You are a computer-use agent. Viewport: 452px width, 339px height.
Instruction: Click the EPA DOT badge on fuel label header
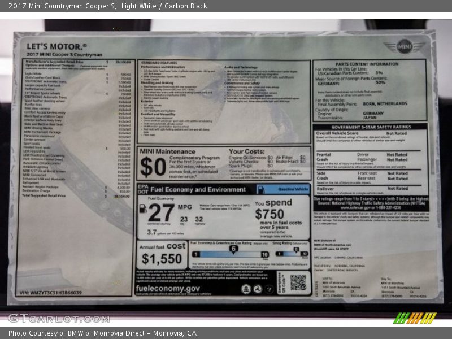143,189
